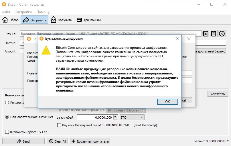Decrease fee value with stepper down arrow
The height and width of the screenshot is (146, 231).
116,119
